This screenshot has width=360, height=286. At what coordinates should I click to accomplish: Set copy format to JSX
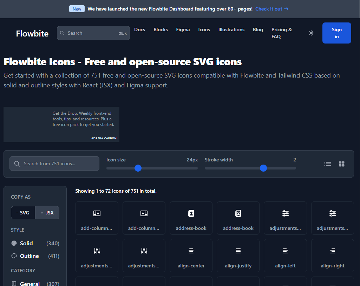tap(47, 213)
